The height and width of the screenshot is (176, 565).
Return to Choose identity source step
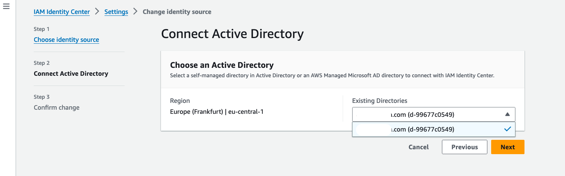tap(66, 40)
